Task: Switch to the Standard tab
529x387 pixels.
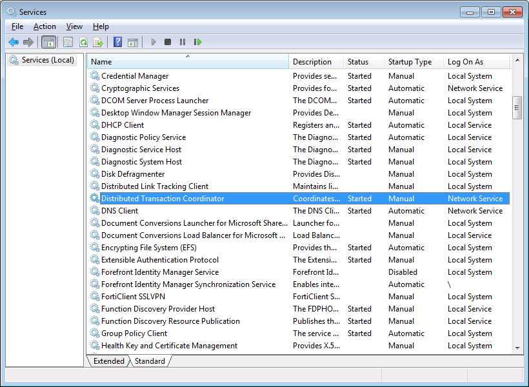Action: coord(150,361)
